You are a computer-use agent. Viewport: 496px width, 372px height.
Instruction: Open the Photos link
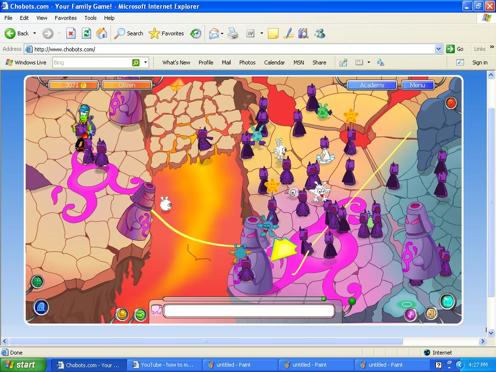[248, 62]
